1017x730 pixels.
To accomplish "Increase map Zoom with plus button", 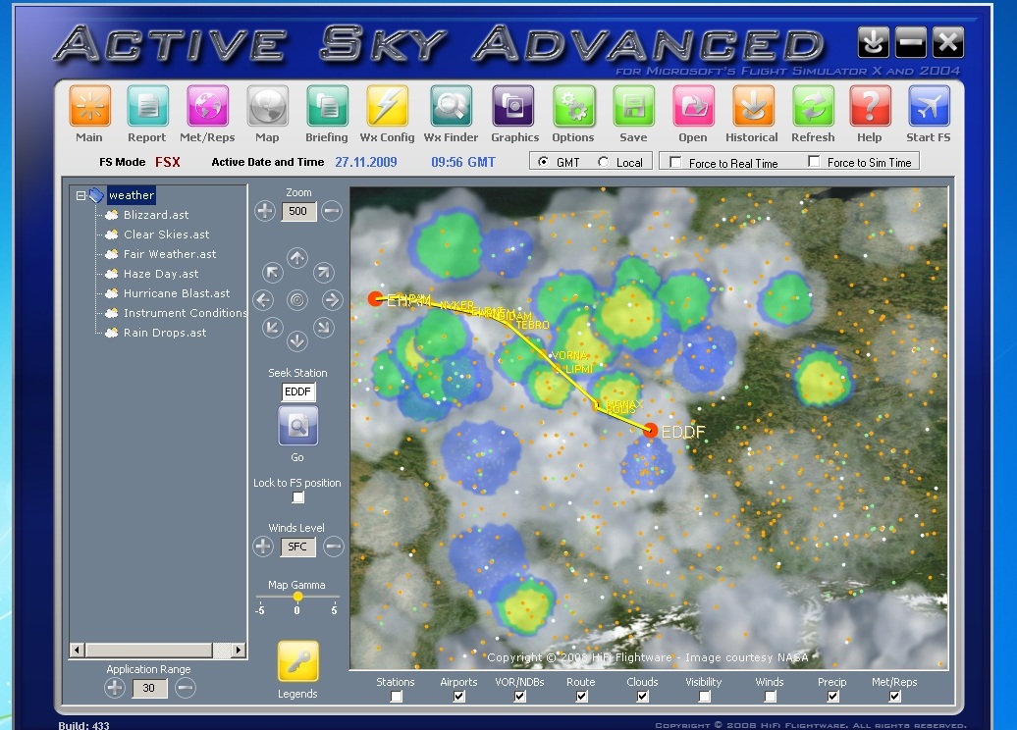I will click(265, 211).
